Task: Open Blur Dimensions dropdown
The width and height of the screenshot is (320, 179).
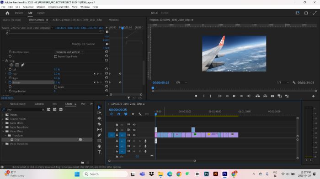Action: 69,52
